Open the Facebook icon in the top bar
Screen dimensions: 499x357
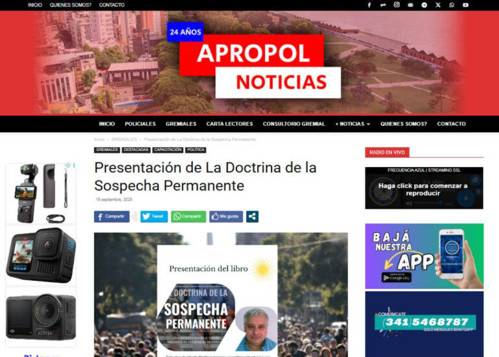(369, 5)
